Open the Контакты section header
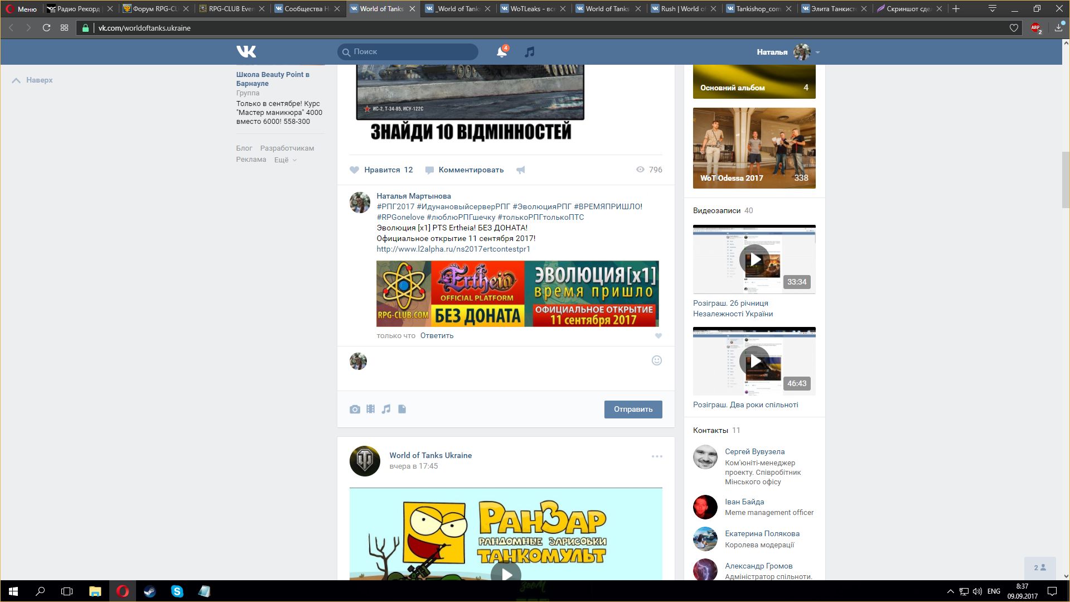 [710, 431]
